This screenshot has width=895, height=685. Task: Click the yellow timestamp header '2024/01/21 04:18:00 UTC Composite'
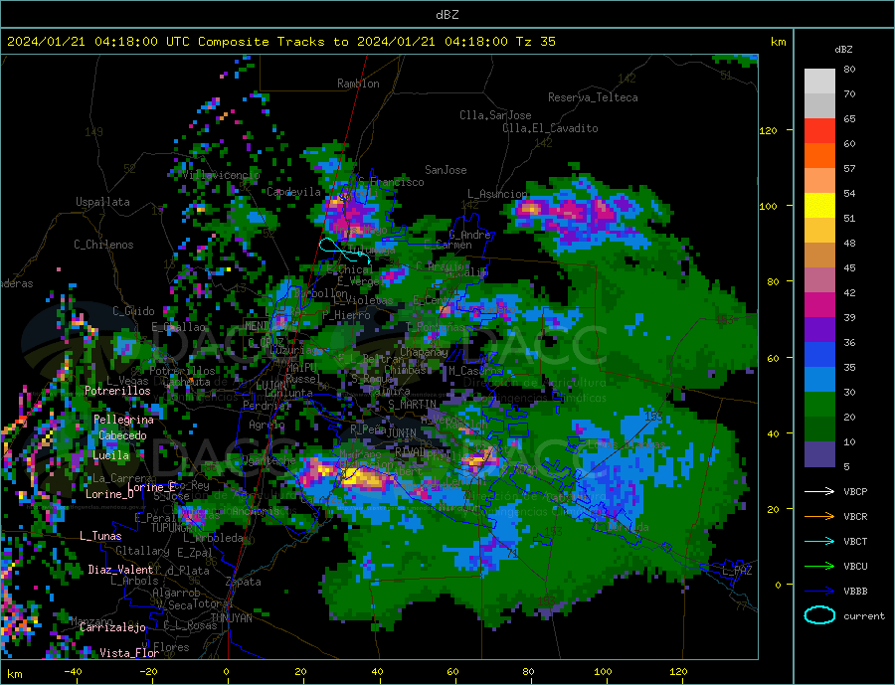[137, 42]
